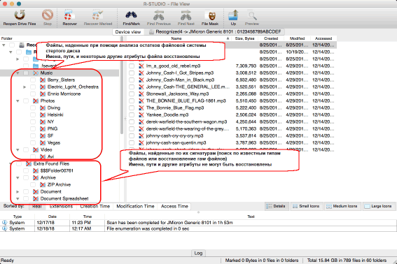Switch to the Device view tab
The image size is (397, 264).
tap(128, 32)
